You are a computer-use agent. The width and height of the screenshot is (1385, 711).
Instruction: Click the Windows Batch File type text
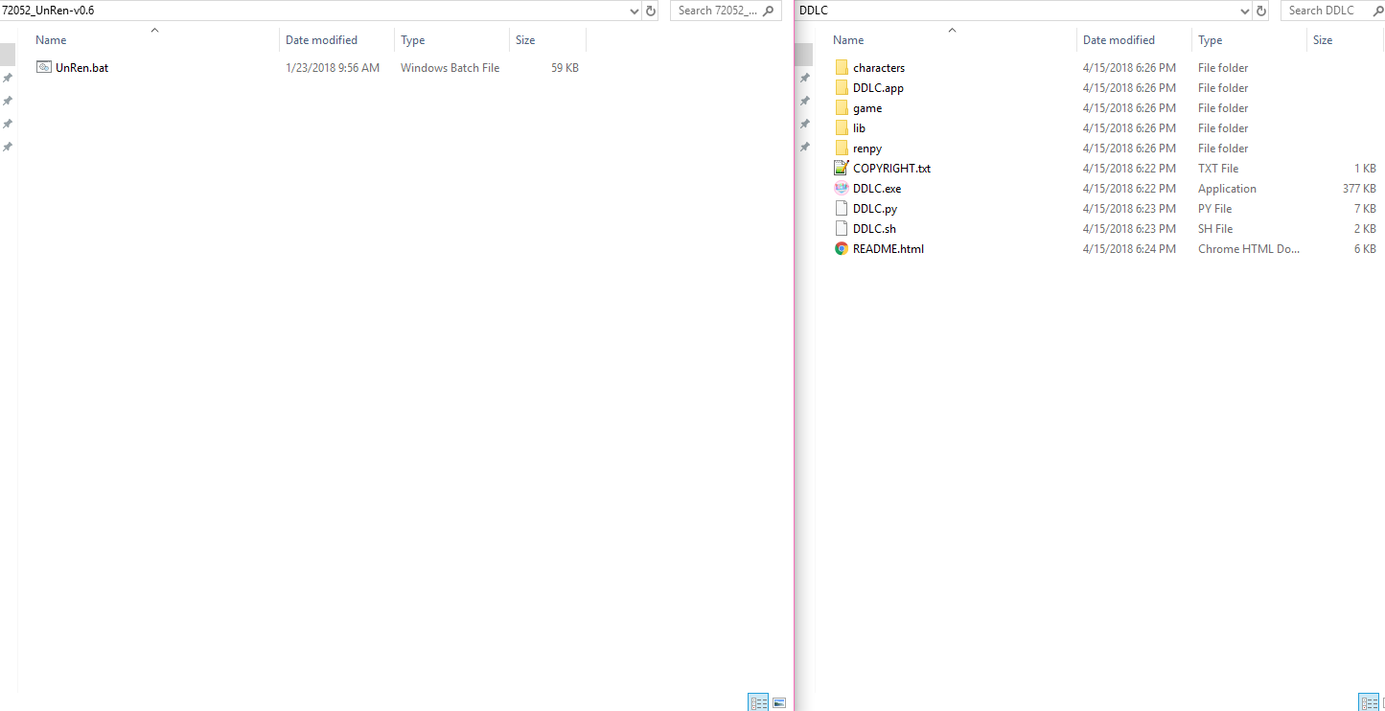[450, 68]
